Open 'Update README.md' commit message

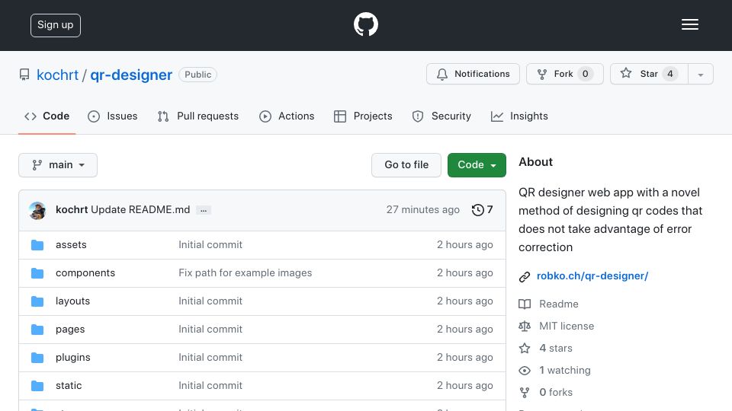point(140,210)
